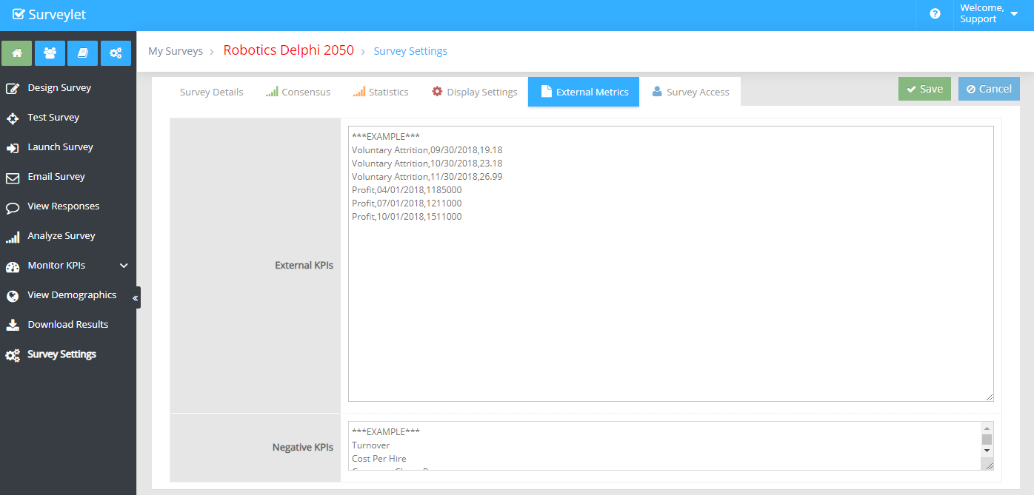Open Test Survey from the sidebar
Screen dimensions: 1034x495
click(x=53, y=118)
